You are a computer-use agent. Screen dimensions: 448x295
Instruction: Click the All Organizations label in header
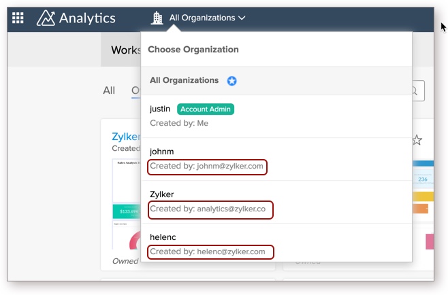tap(202, 18)
